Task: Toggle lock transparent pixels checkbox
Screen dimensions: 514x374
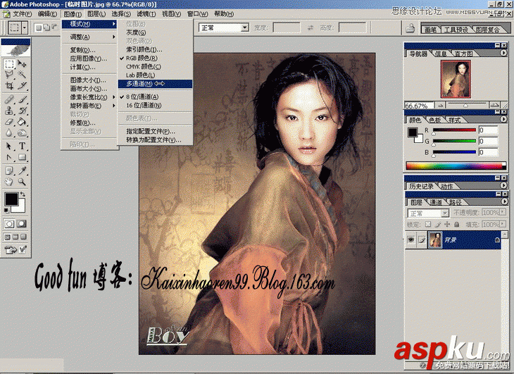Action: point(428,224)
